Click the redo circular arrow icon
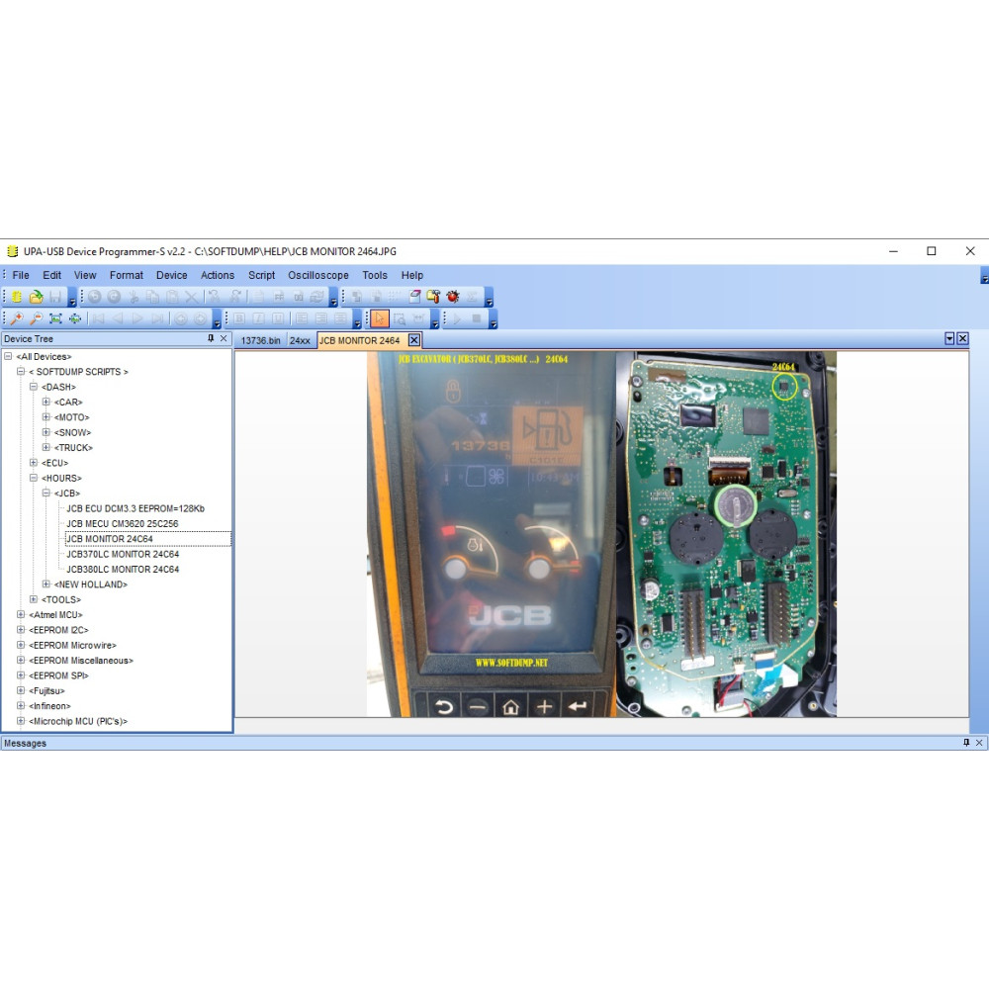Screen dimensions: 989x989 click(114, 297)
